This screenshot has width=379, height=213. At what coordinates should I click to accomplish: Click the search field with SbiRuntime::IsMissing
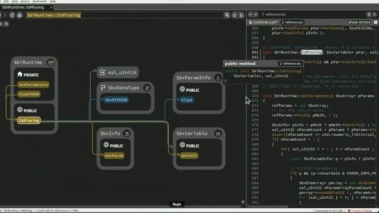pyautogui.click(x=124, y=15)
